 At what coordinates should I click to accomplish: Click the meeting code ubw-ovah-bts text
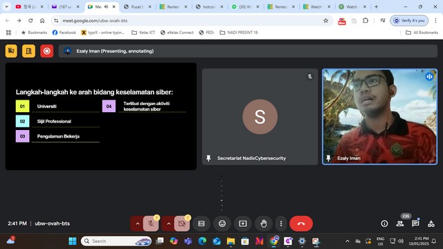coord(53,223)
